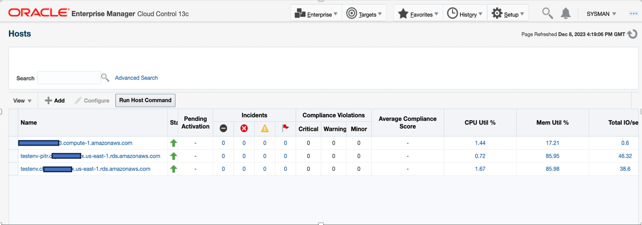Sort by the Name column header

[x=93, y=123]
